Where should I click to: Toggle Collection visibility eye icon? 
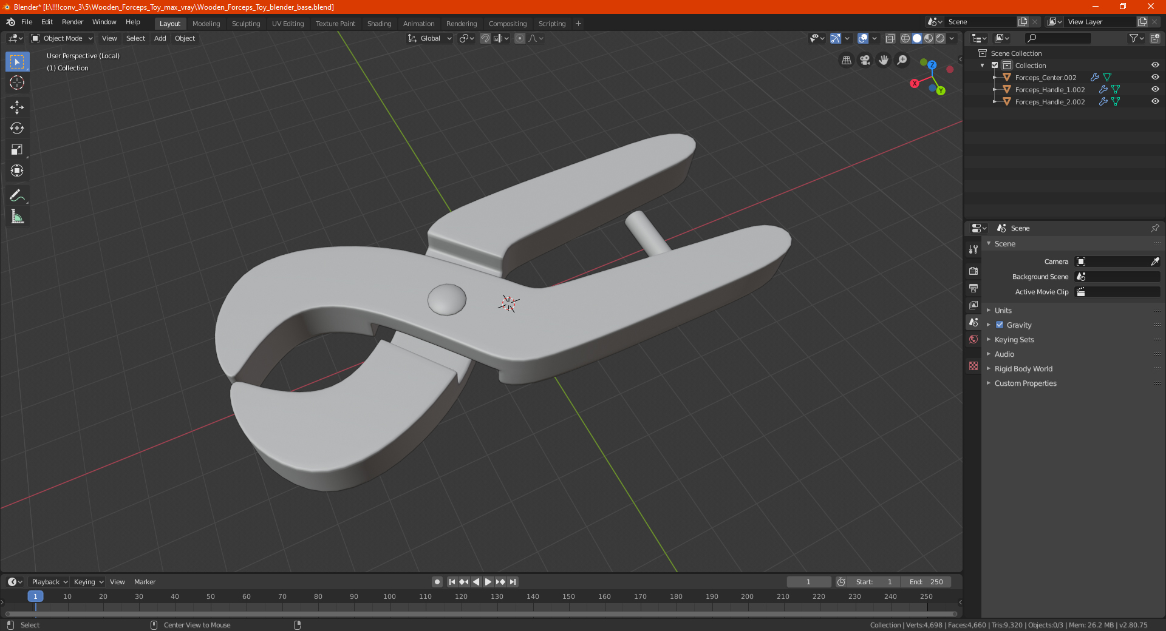click(x=1155, y=65)
